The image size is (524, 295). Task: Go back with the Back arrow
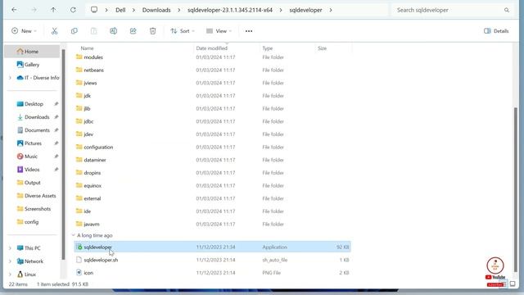tap(14, 10)
